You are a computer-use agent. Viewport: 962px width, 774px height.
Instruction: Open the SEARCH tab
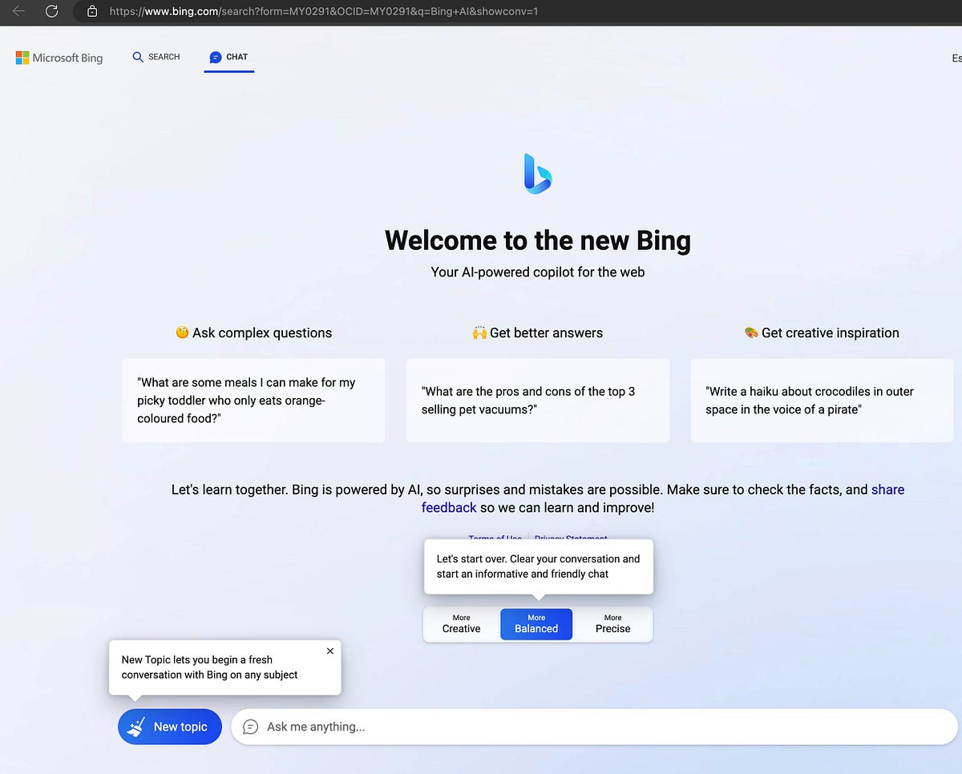[x=156, y=57]
